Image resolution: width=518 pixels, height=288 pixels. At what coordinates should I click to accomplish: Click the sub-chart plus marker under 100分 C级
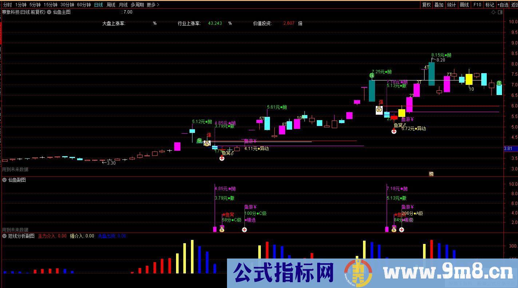point(244,229)
